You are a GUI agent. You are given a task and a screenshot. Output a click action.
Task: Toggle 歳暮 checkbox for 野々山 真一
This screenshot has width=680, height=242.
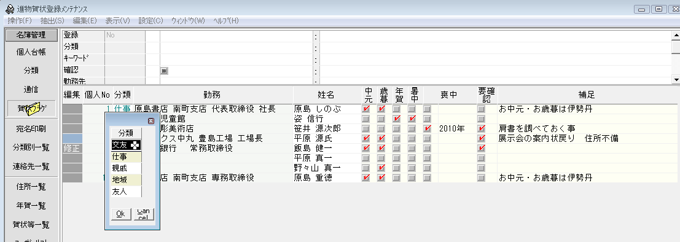coord(381,168)
